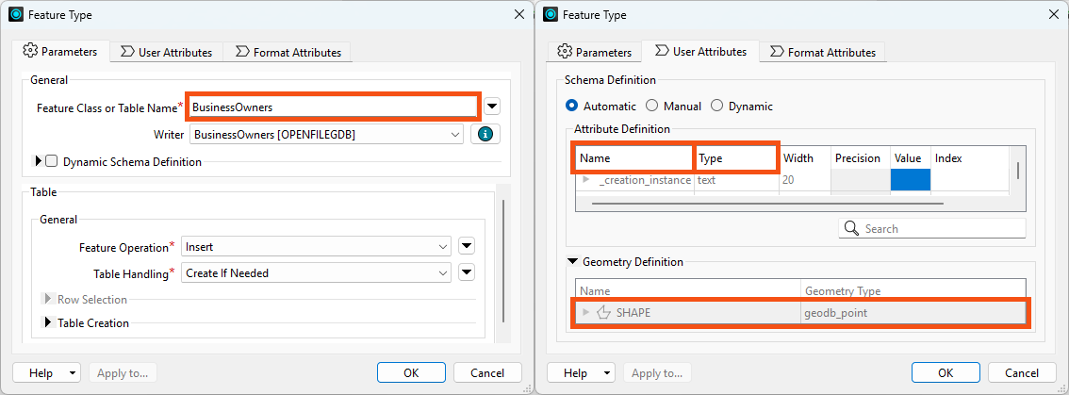Switch to User Attributes tab in left window
This screenshot has width=1069, height=395.
[x=166, y=53]
